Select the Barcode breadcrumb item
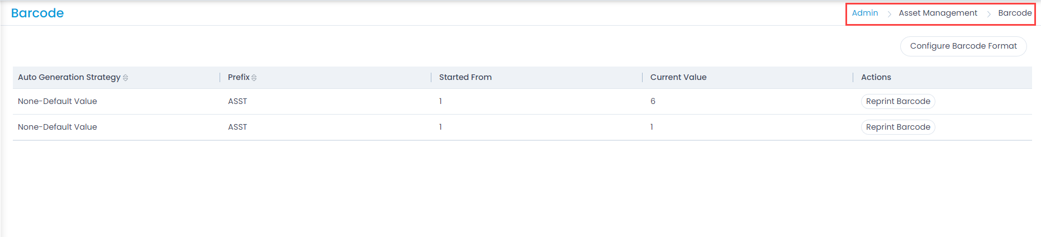 [x=1015, y=13]
